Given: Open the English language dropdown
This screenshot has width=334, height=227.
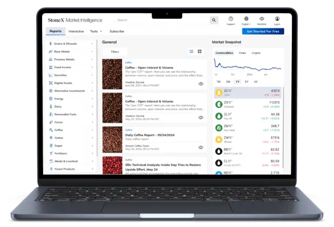Looking at the screenshot, I should coord(246,21).
